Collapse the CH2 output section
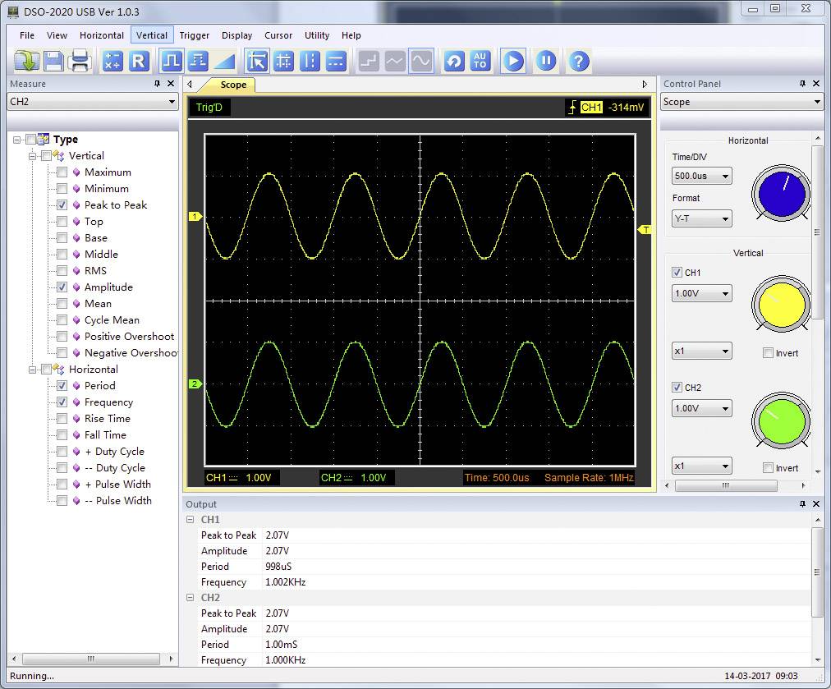The image size is (831, 689). pyautogui.click(x=191, y=597)
